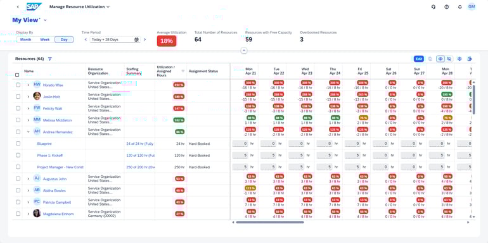Expand the Augustus John row
488x243 pixels.
[x=29, y=178]
